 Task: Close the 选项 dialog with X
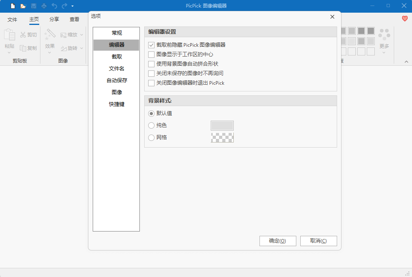(332, 17)
